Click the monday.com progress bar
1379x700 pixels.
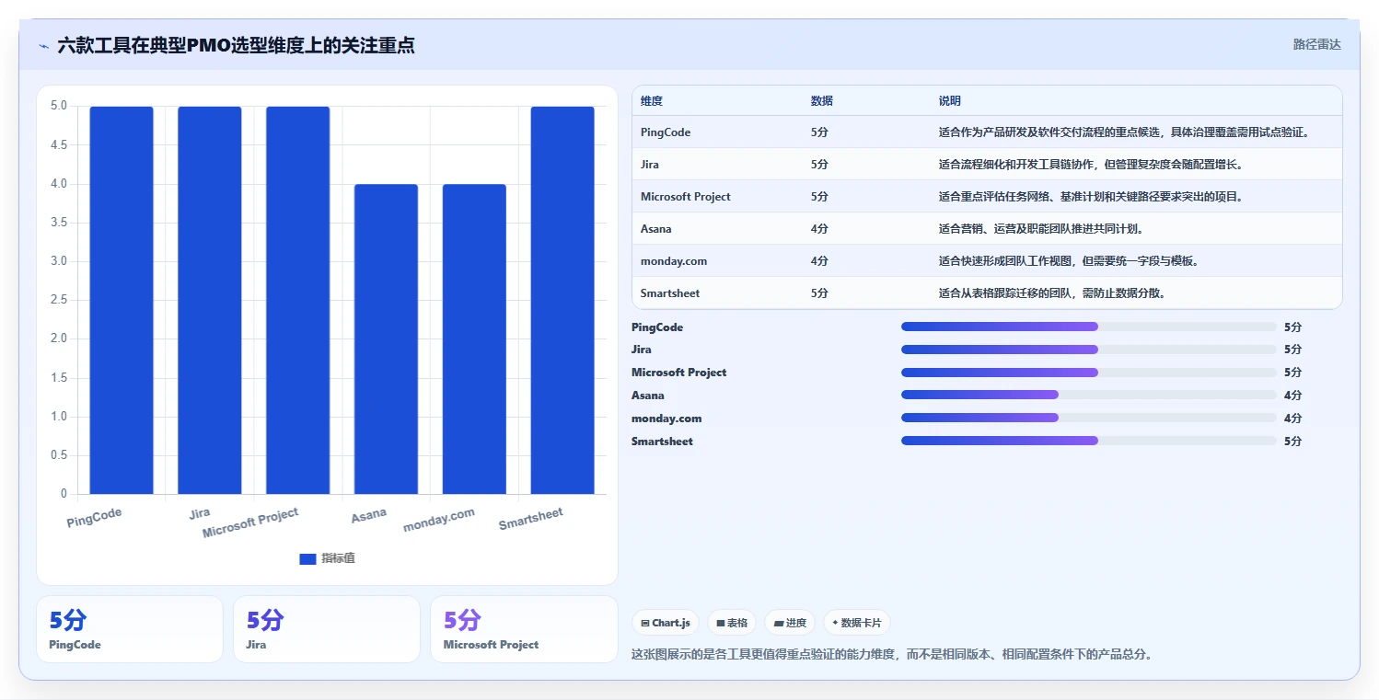(x=1089, y=419)
